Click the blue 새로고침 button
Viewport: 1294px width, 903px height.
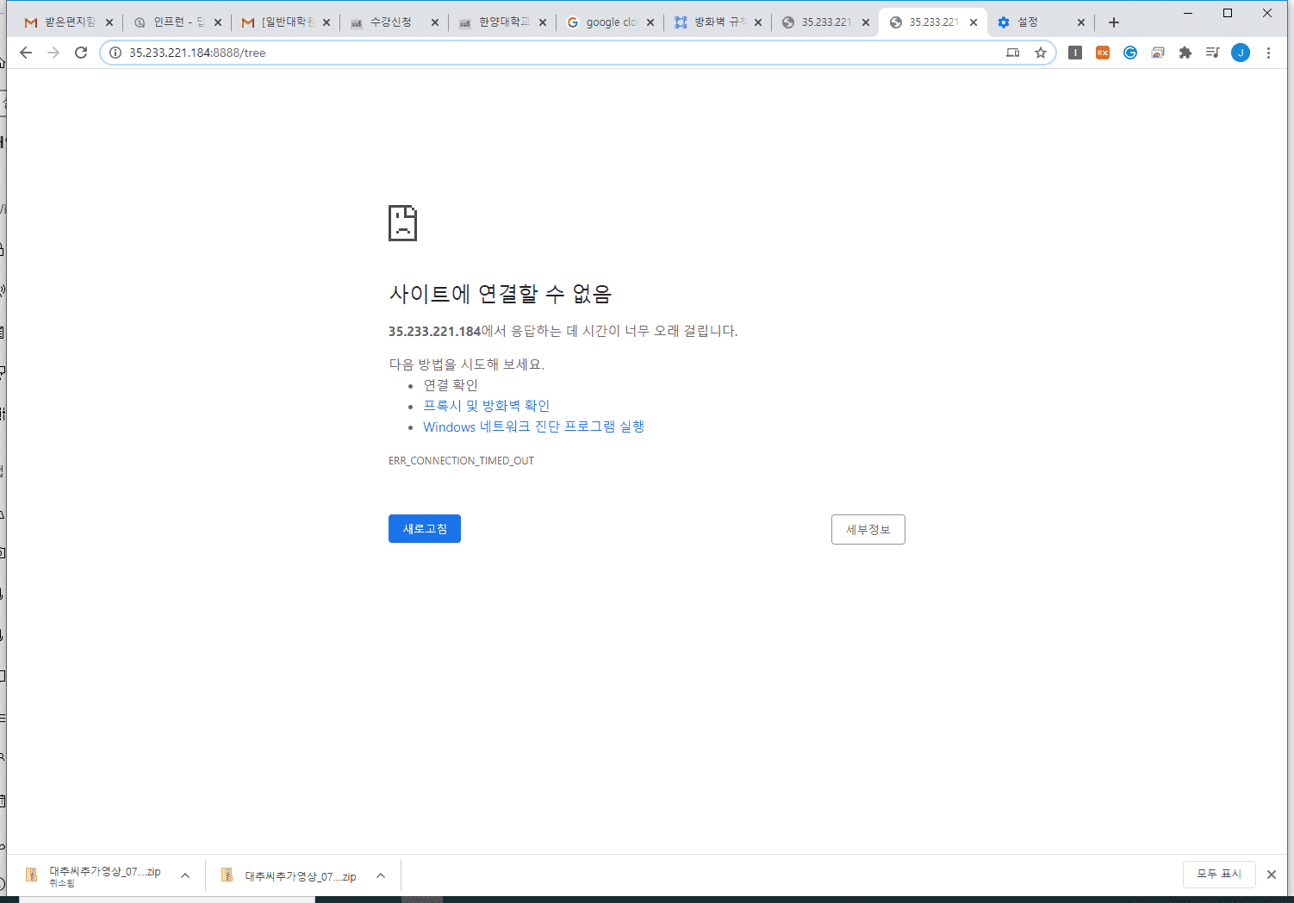[425, 529]
